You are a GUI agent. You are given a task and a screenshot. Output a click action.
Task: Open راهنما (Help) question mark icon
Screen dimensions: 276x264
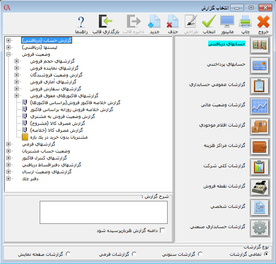click(x=81, y=22)
